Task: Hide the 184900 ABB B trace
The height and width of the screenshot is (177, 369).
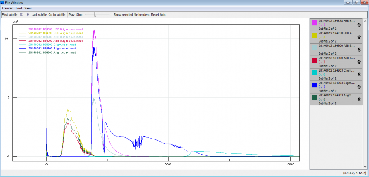Action: pyautogui.click(x=359, y=49)
